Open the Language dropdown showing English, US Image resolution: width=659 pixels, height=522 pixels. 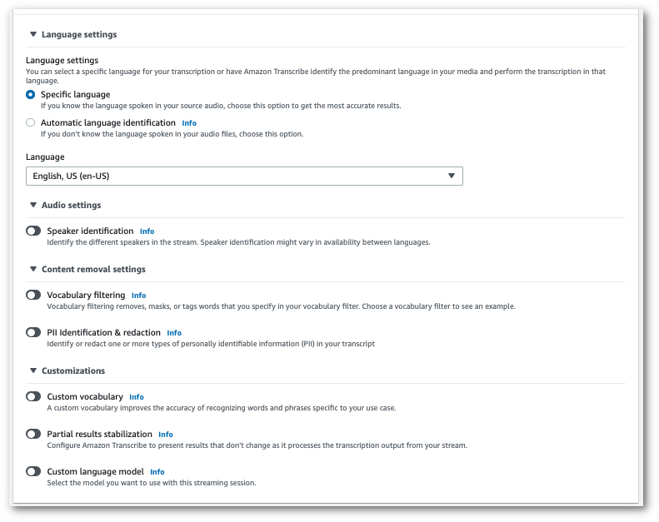coord(244,176)
